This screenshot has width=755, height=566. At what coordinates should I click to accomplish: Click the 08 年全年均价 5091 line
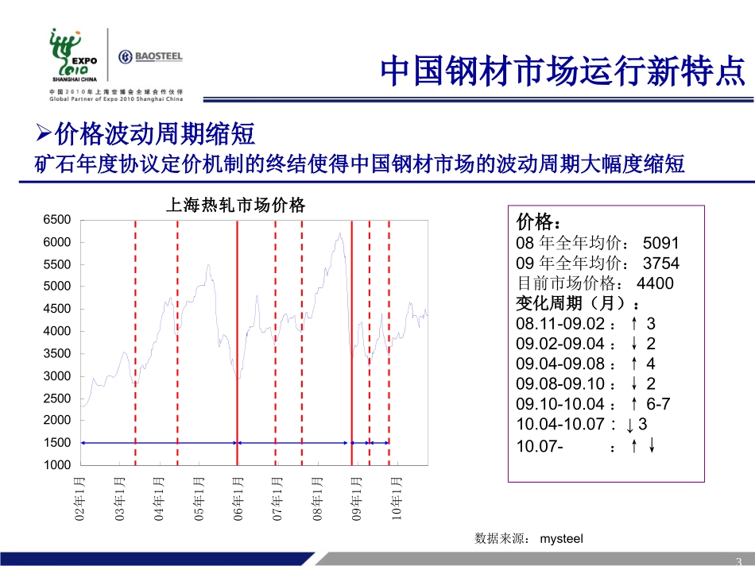coord(598,243)
